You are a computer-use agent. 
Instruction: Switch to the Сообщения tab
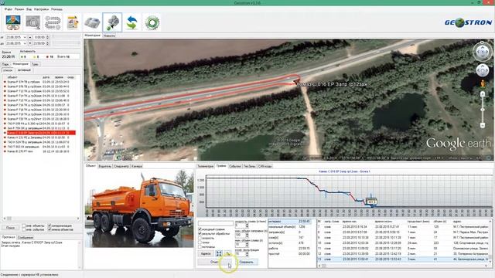pos(26,237)
